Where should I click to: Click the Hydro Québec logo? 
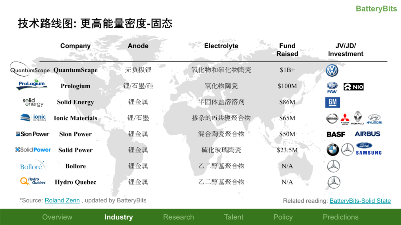(x=33, y=181)
